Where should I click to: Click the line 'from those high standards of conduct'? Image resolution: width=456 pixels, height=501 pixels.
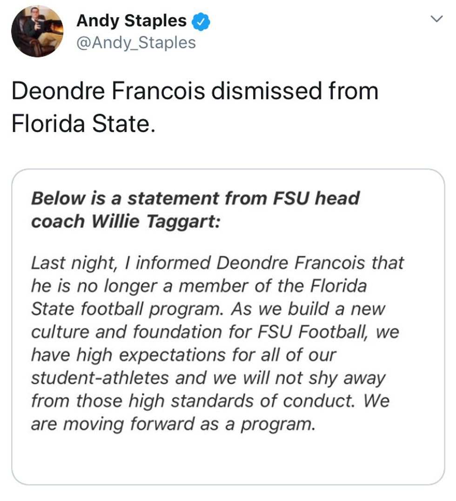pos(210,401)
